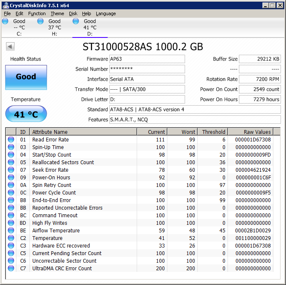Click raw value 000004621924
The image size is (286, 285).
tap(253, 170)
